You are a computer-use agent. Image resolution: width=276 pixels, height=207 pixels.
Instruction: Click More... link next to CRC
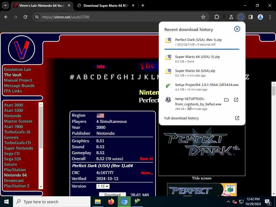pos(147,173)
